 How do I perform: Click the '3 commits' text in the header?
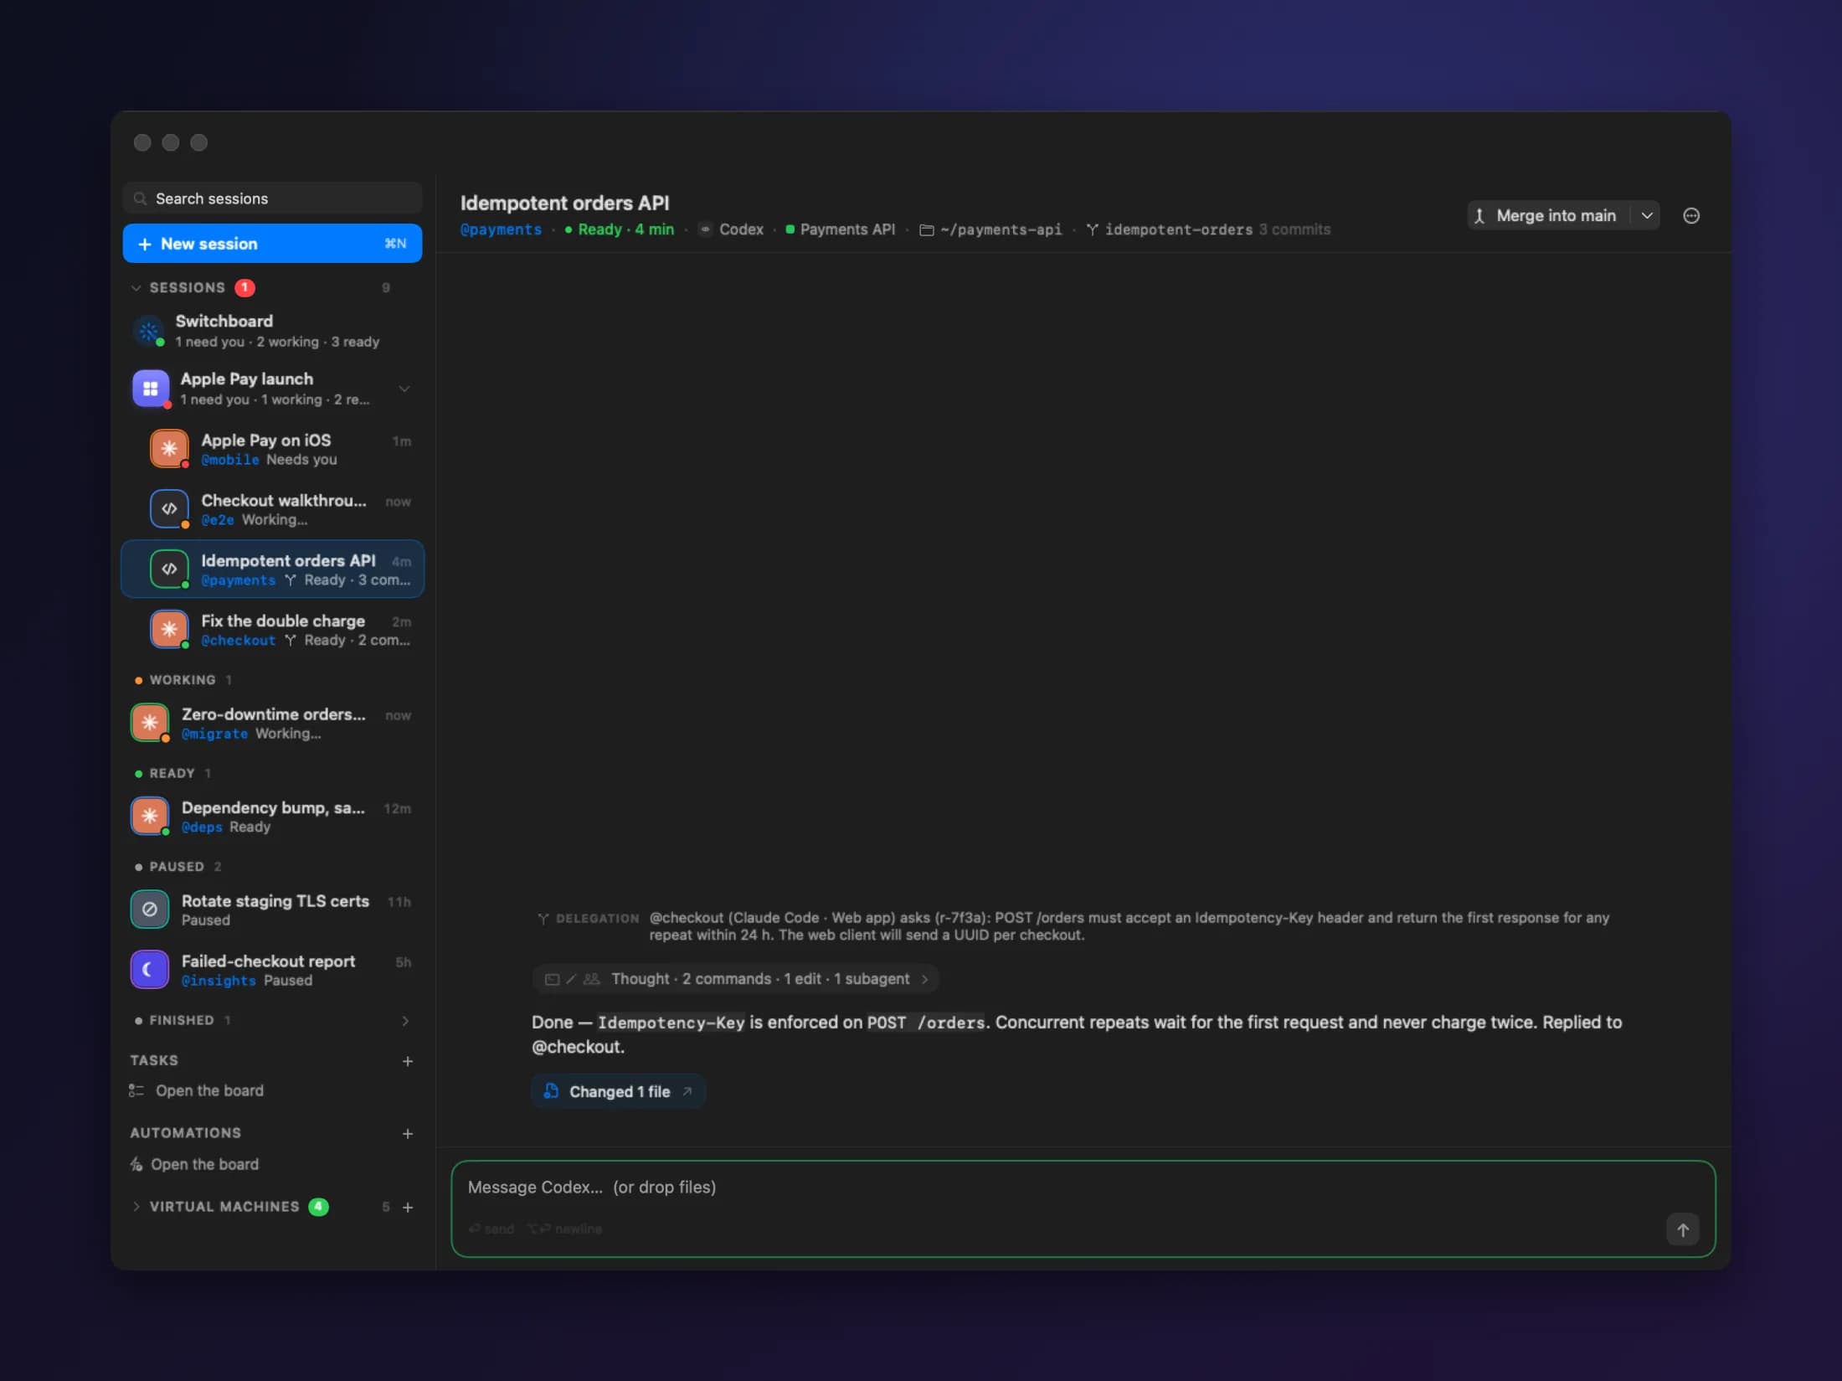[x=1294, y=229]
